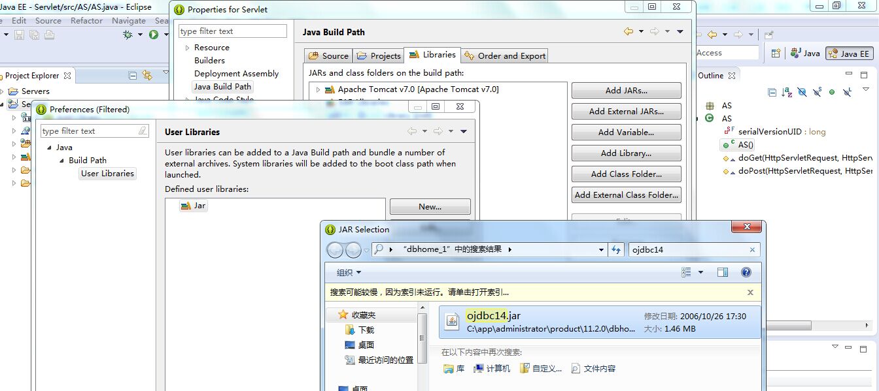Screen dimensions: 879x391
Task: Click the Debug bug icon in Eclipse toolbar
Action: tap(128, 35)
